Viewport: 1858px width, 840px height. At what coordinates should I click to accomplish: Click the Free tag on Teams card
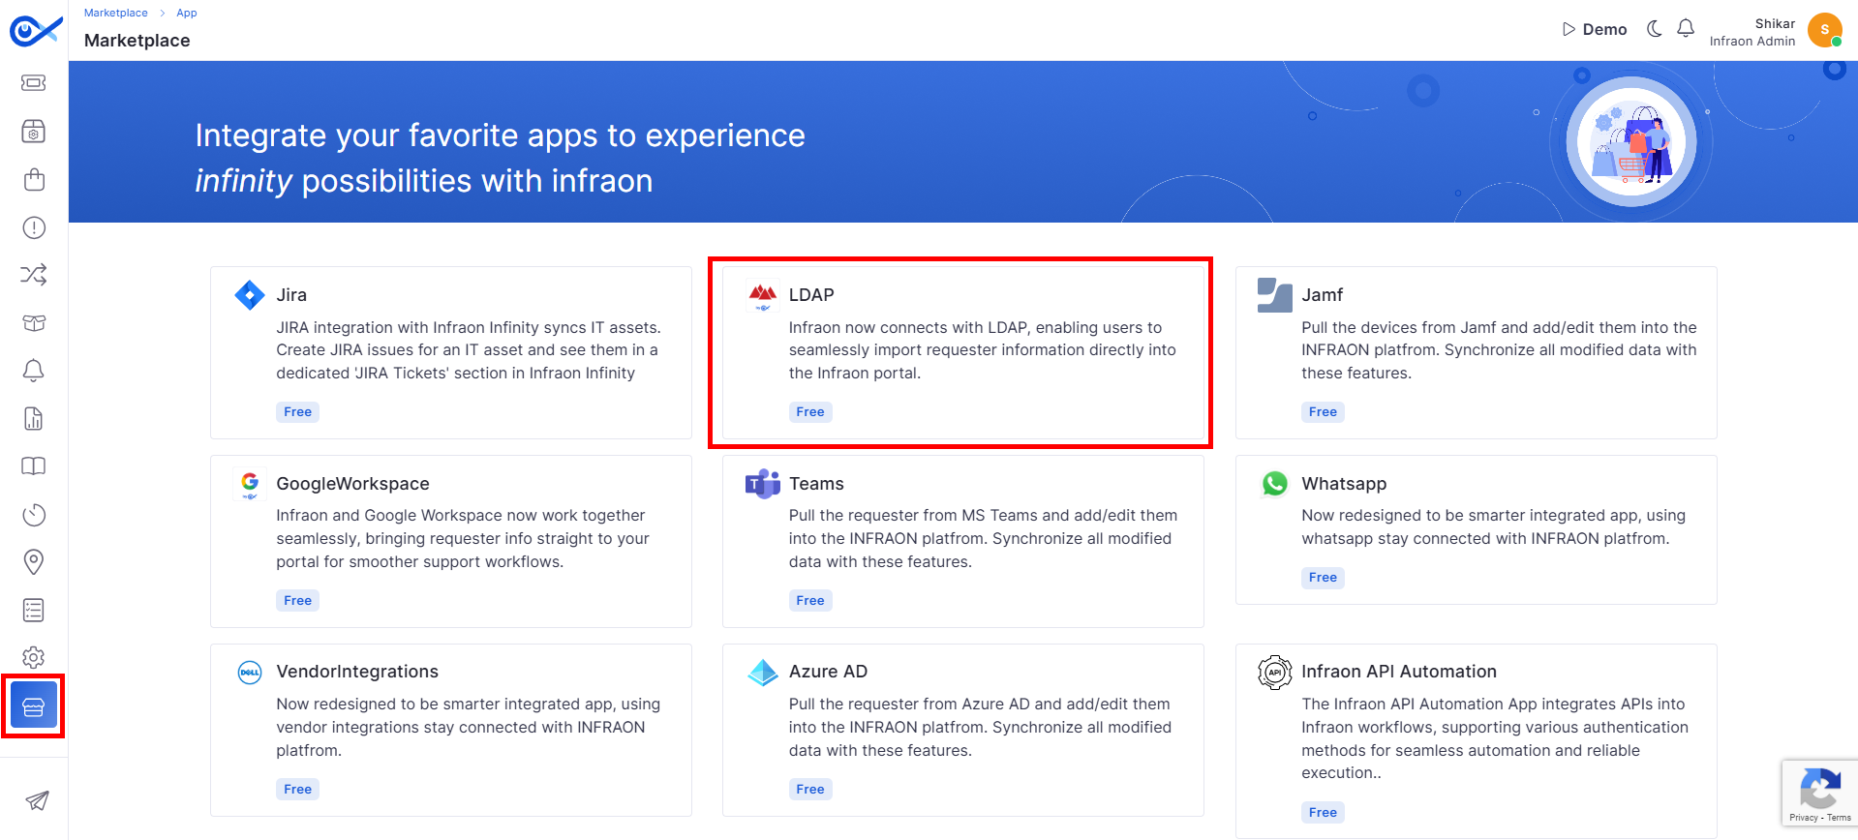click(810, 601)
